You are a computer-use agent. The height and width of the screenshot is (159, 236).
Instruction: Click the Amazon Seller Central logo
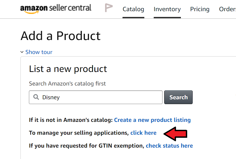pos(56,8)
